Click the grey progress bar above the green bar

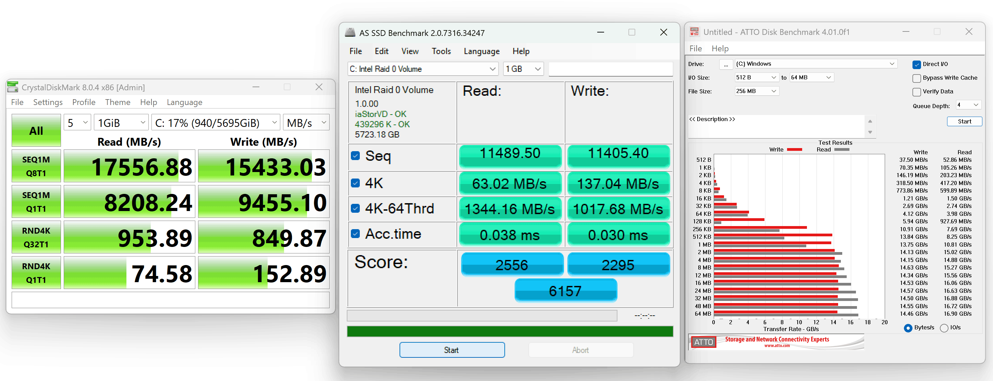click(x=482, y=316)
